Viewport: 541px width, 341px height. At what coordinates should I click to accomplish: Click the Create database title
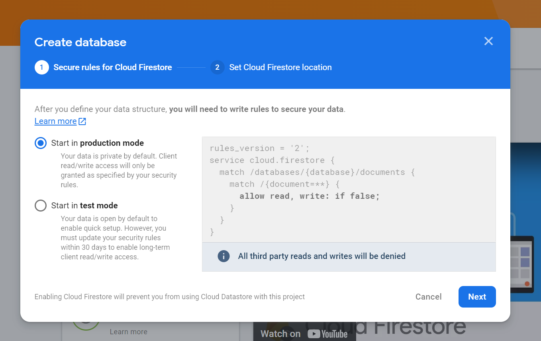(x=80, y=42)
